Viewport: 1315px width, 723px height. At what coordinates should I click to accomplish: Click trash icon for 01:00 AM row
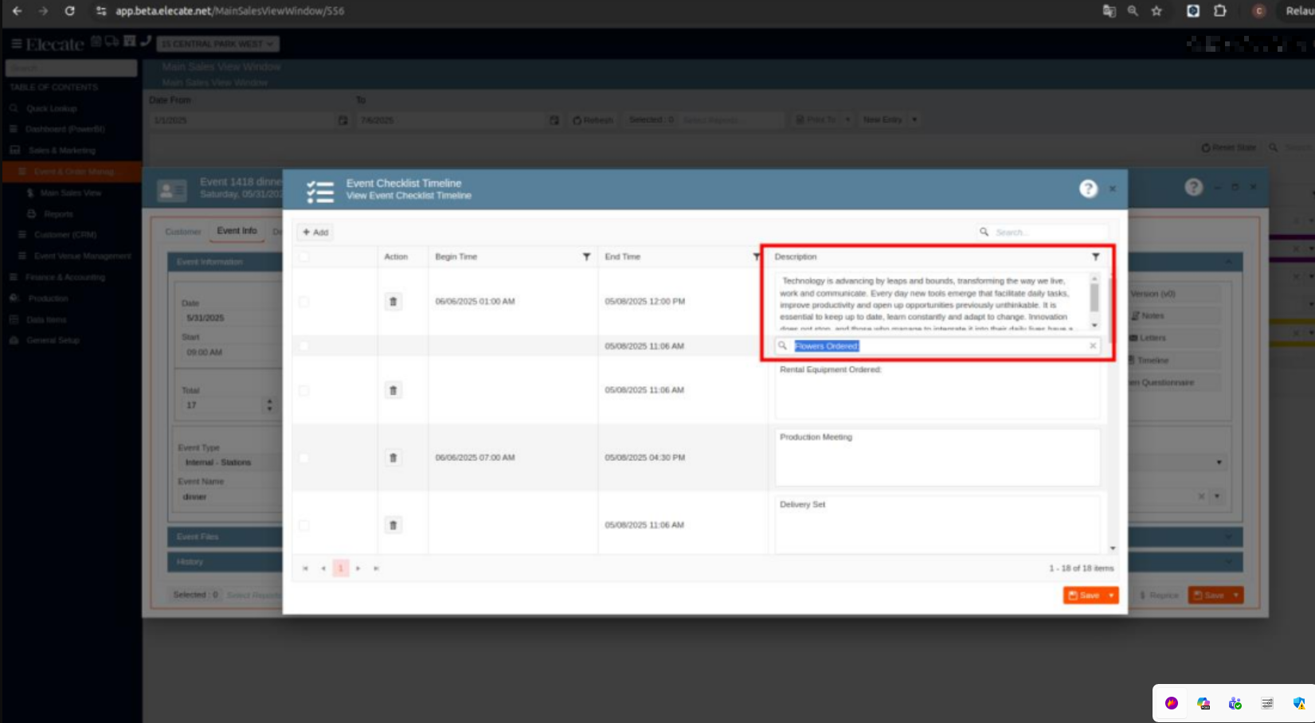click(x=393, y=302)
